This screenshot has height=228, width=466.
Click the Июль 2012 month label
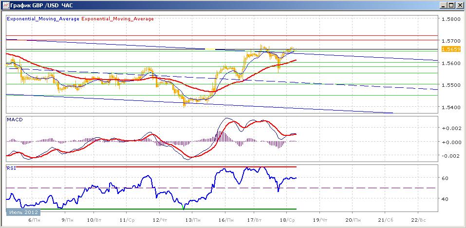23,212
